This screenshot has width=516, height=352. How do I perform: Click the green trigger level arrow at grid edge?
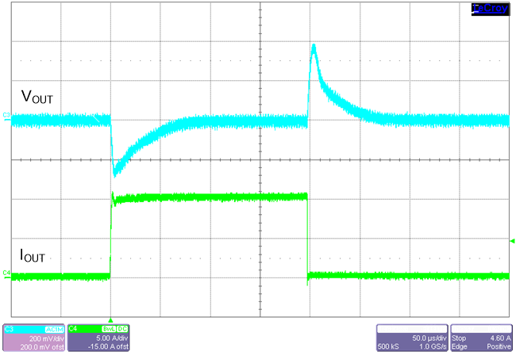click(512, 241)
